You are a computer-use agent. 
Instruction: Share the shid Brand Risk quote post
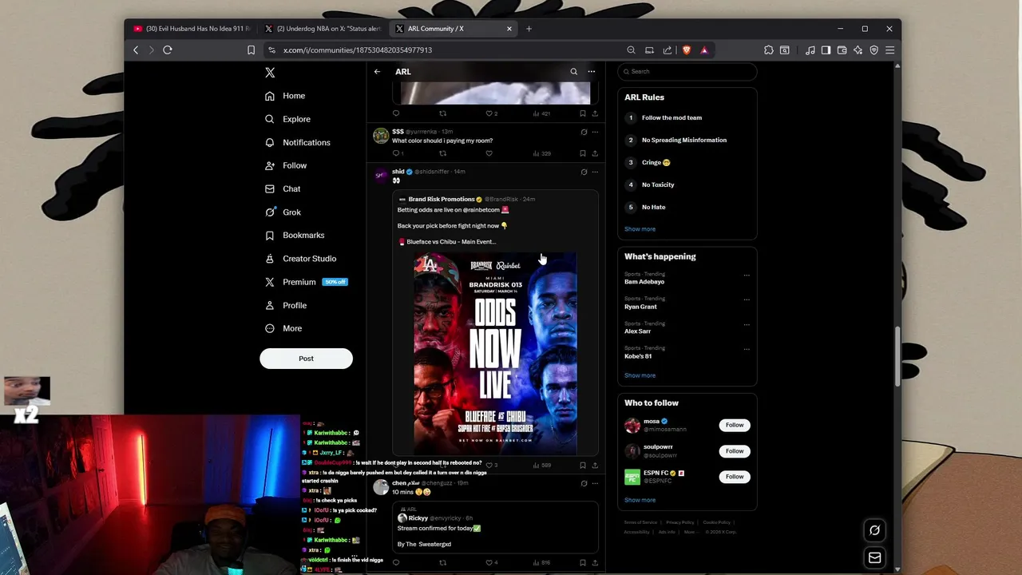(x=595, y=465)
